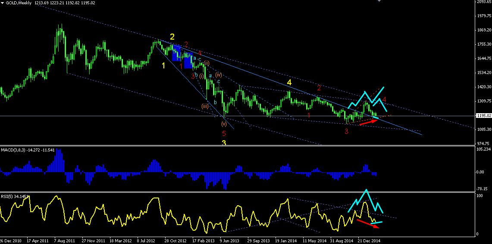Click the 9 Jun 2013 date label
This screenshot has width=492, height=244.
[230, 241]
